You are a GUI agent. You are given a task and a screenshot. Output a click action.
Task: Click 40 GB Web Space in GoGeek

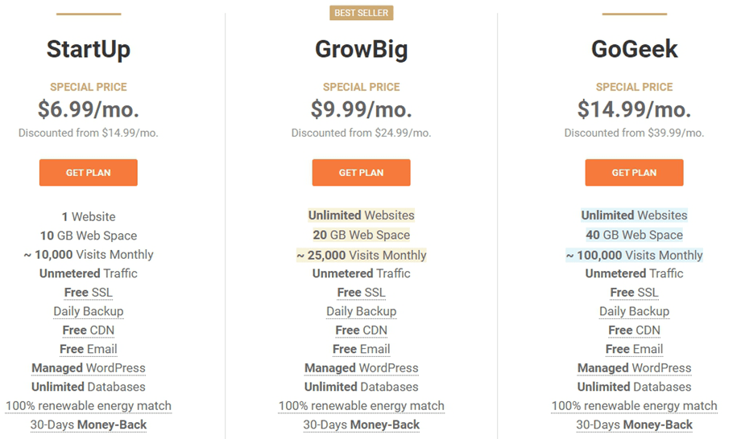[x=634, y=235]
